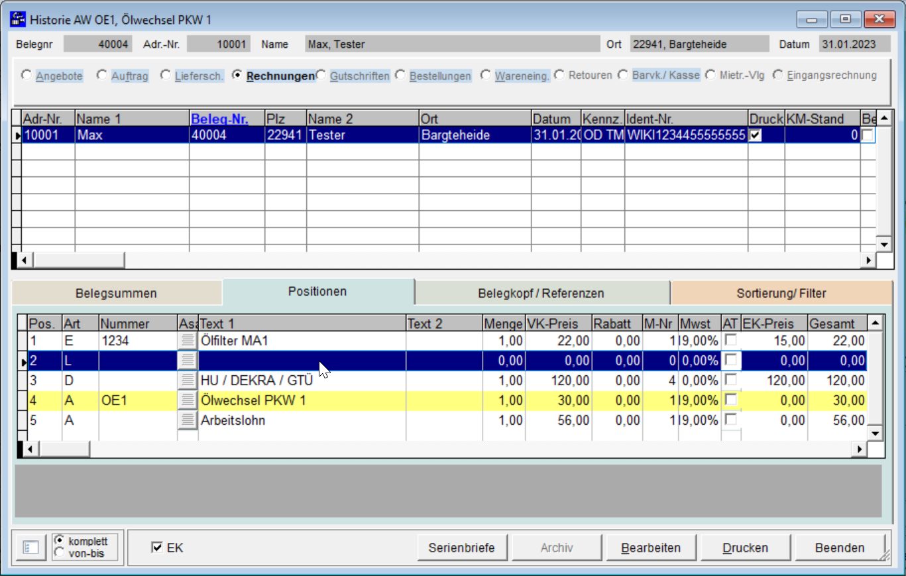Toggle AT checkbox in Ölfilter MA1 row
Viewport: 906px width, 576px height.
(731, 341)
